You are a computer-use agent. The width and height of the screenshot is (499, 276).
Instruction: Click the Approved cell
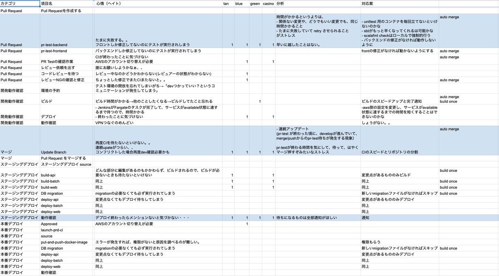[67, 224]
